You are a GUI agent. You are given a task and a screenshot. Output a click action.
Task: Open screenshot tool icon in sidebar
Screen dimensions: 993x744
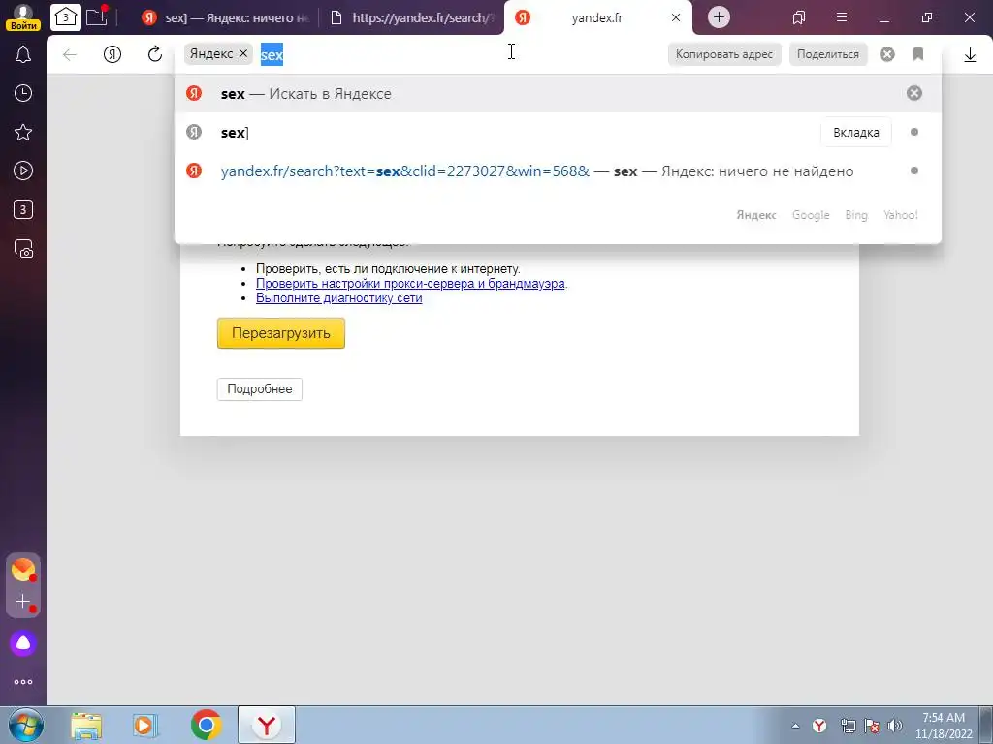pyautogui.click(x=23, y=249)
